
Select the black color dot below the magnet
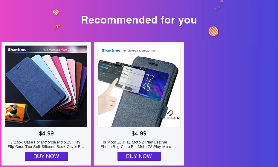(178, 118)
